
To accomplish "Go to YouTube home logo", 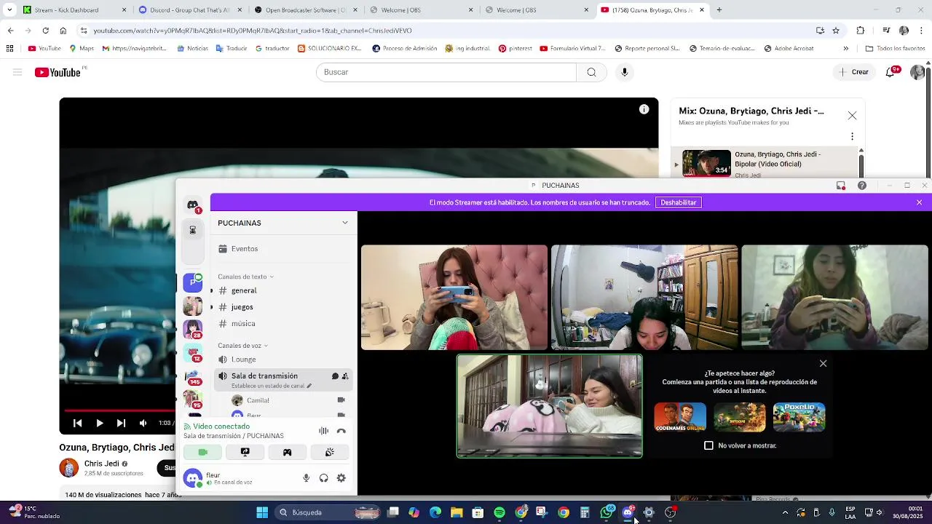I will click(x=58, y=72).
